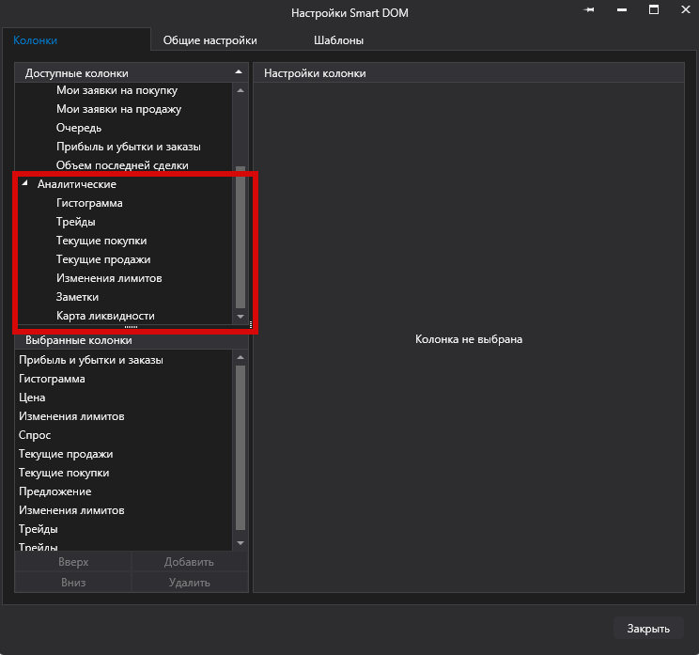Select Заметки in available columns
Viewport: 699px width, 655px height.
click(77, 297)
